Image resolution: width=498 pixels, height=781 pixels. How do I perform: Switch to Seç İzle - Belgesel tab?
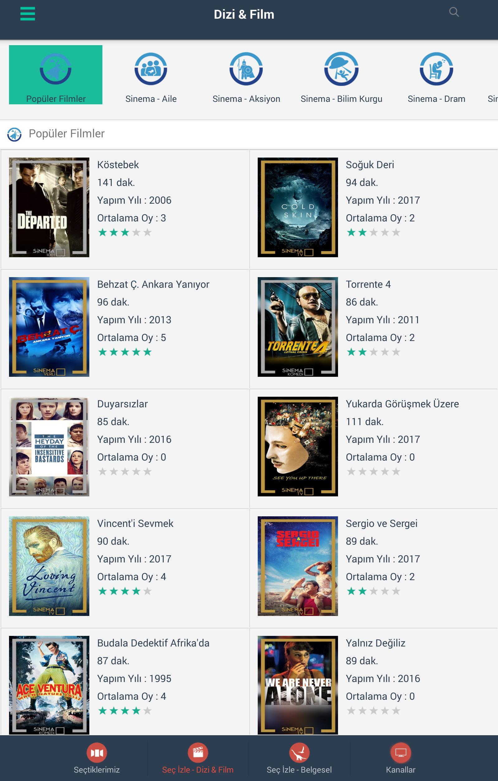click(x=299, y=758)
